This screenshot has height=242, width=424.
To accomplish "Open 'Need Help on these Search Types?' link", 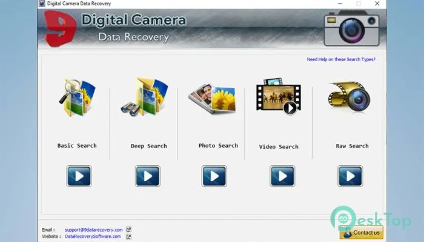I will (x=341, y=59).
